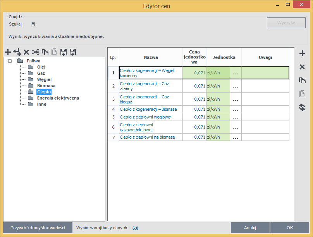
Task: Click the Lp. column header
Action: [x=113, y=57]
